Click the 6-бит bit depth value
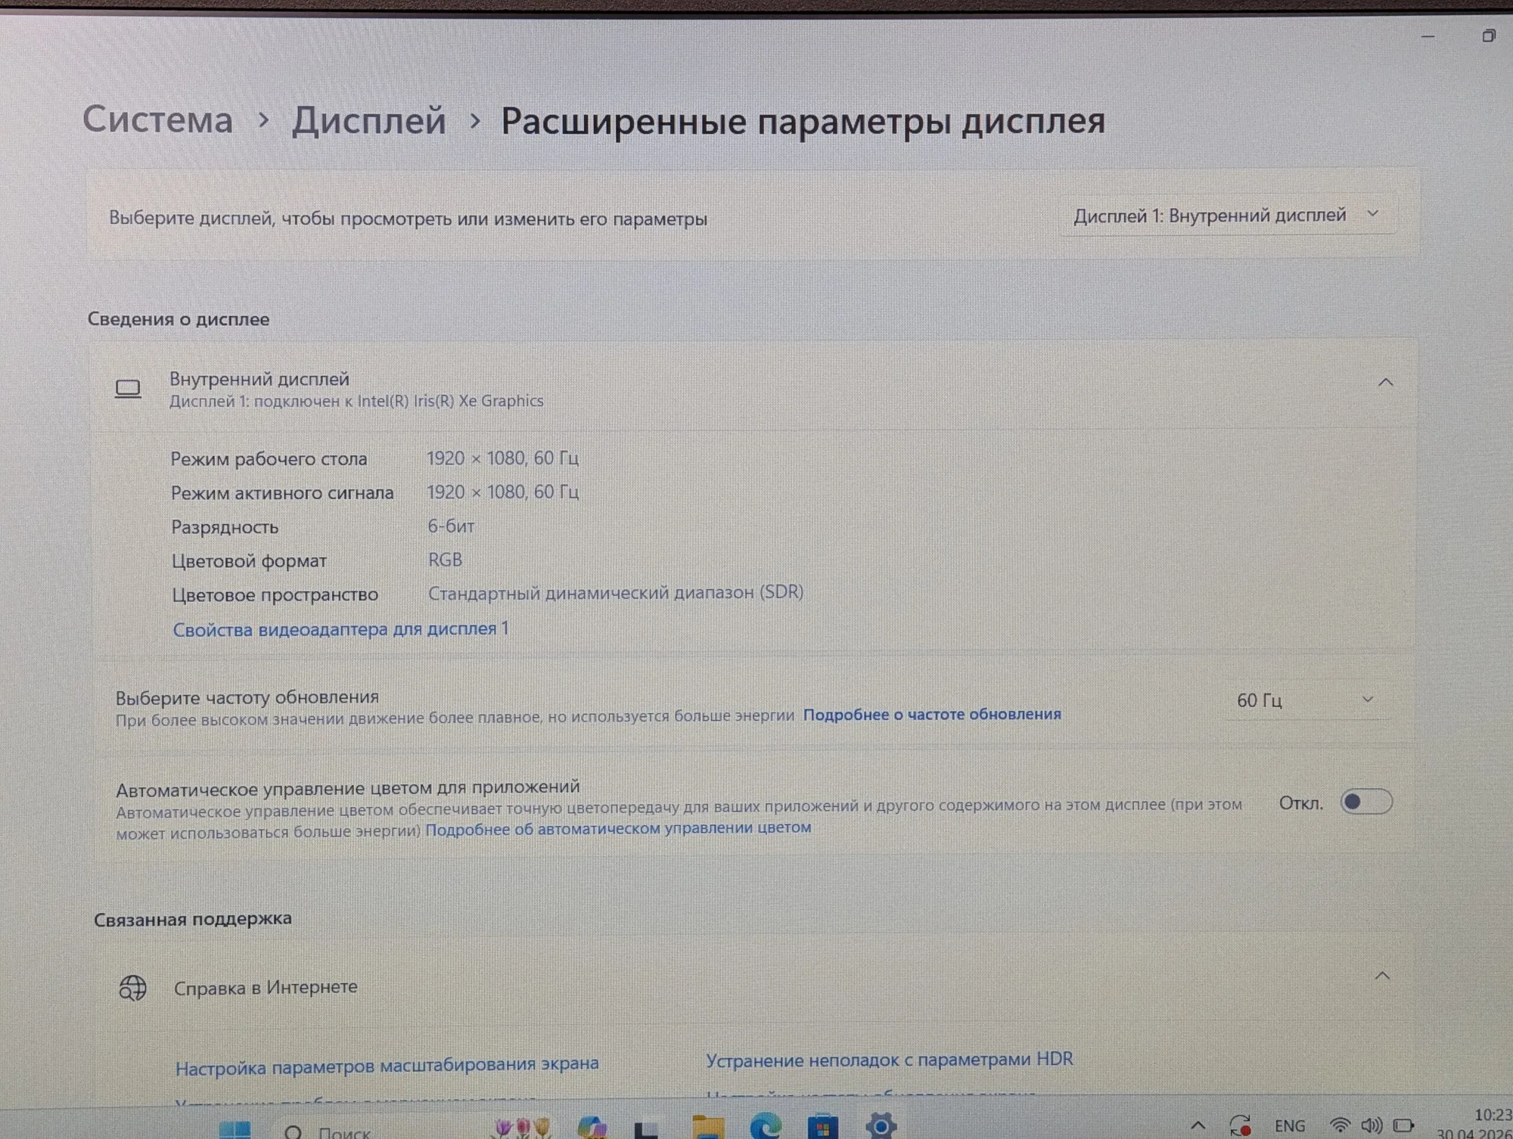 pyautogui.click(x=451, y=526)
